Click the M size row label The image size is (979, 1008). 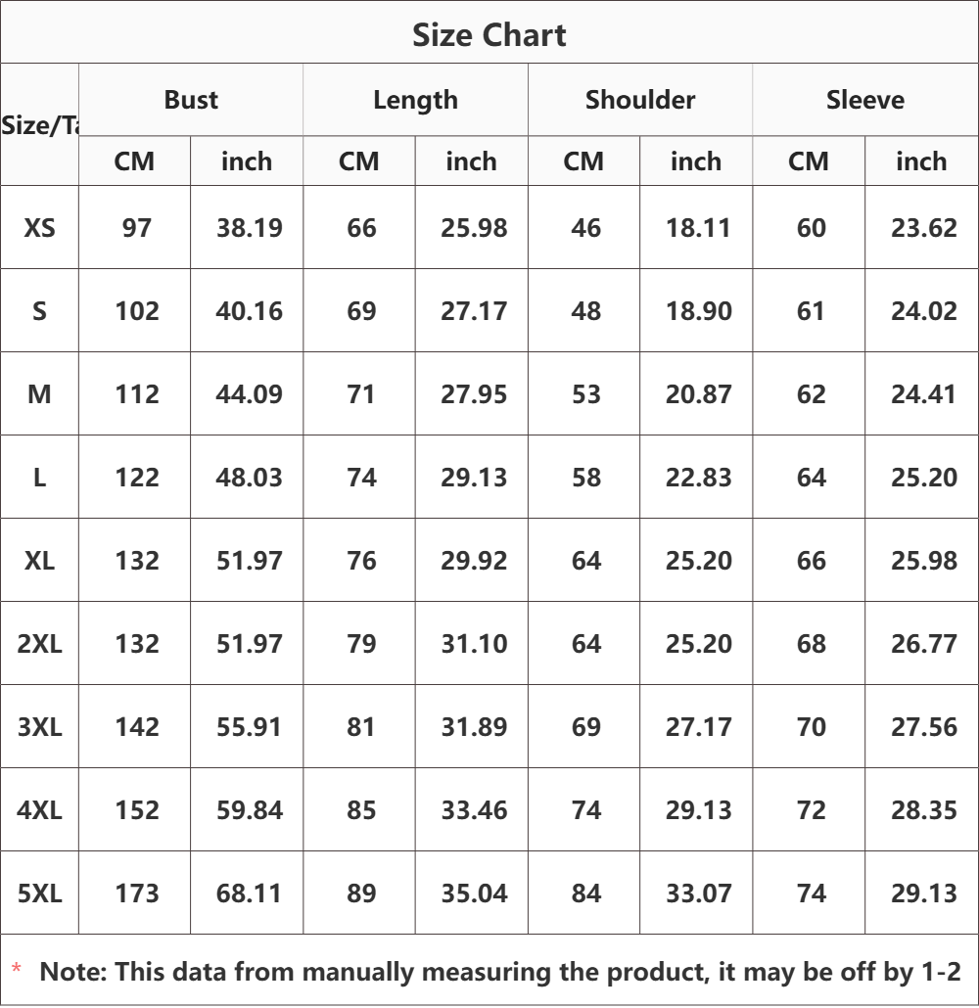click(39, 393)
